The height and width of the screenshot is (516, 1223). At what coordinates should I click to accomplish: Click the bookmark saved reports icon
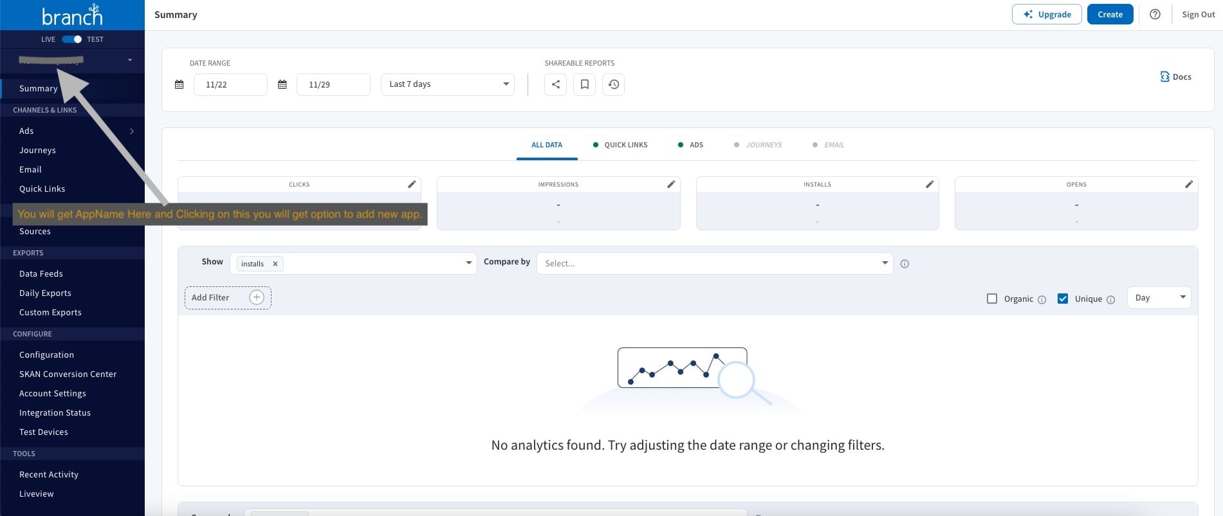click(x=584, y=84)
